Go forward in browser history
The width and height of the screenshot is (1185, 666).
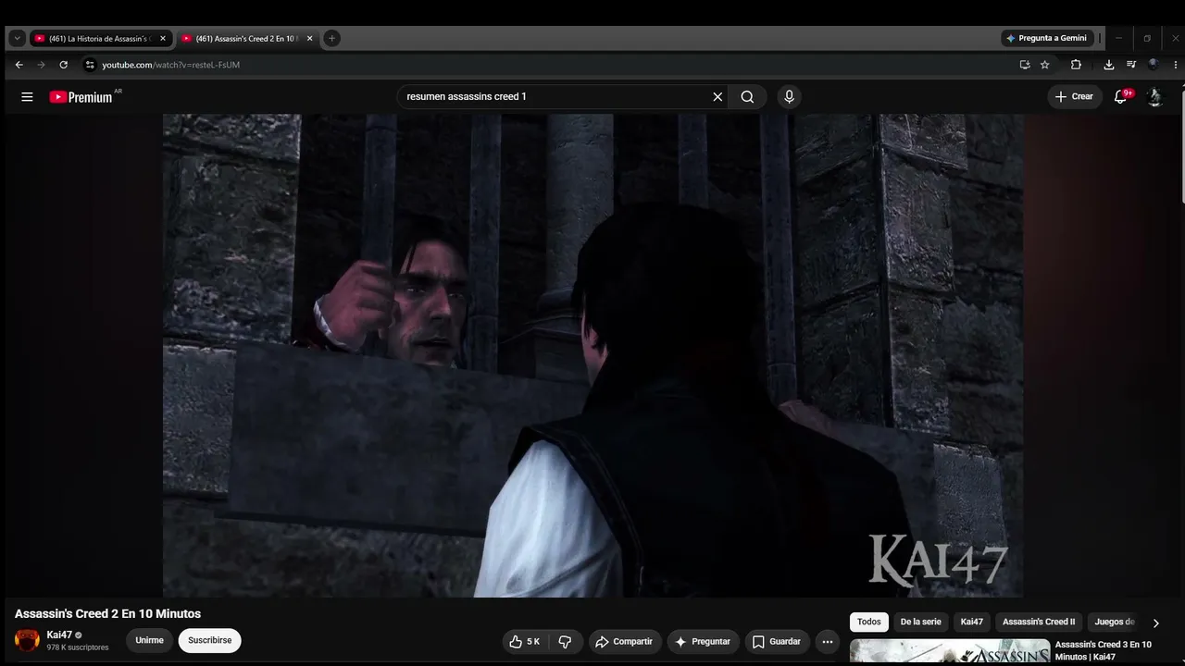(41, 65)
